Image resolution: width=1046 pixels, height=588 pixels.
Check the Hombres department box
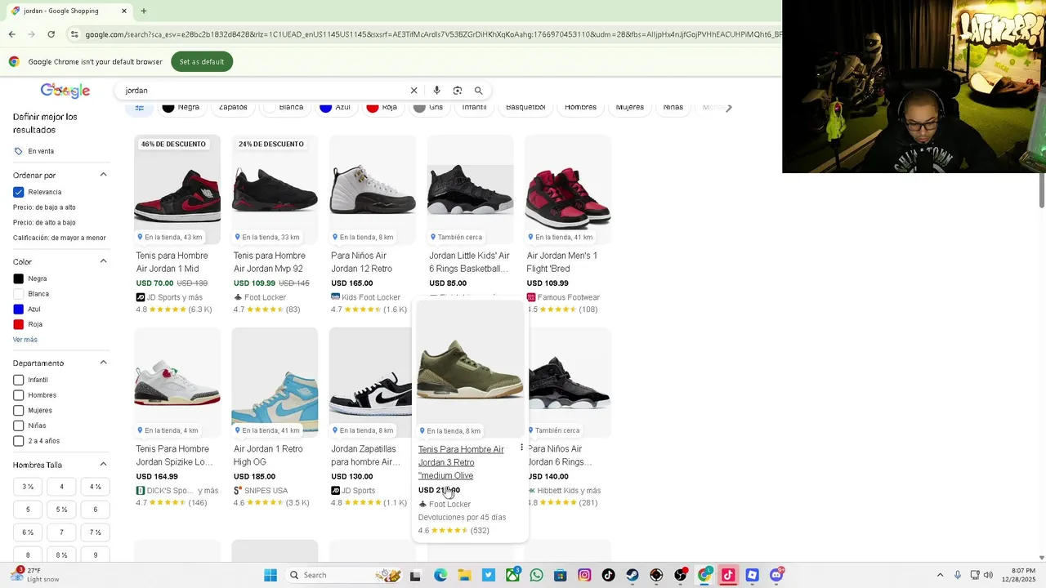18,395
